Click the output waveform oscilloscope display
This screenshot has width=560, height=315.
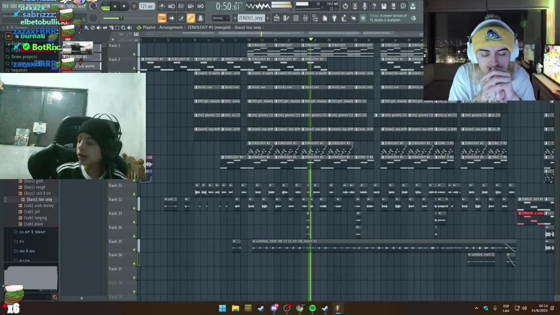pyautogui.click(x=258, y=7)
